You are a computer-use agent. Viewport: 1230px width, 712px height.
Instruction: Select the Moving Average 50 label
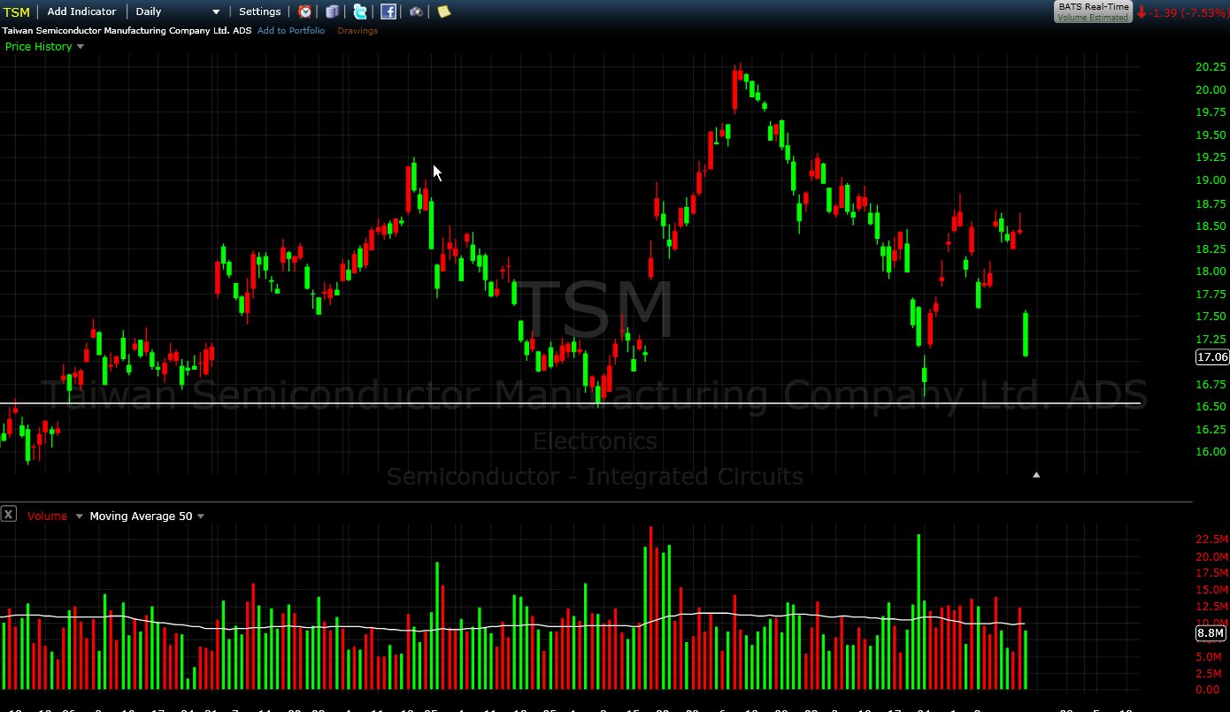tap(141, 516)
